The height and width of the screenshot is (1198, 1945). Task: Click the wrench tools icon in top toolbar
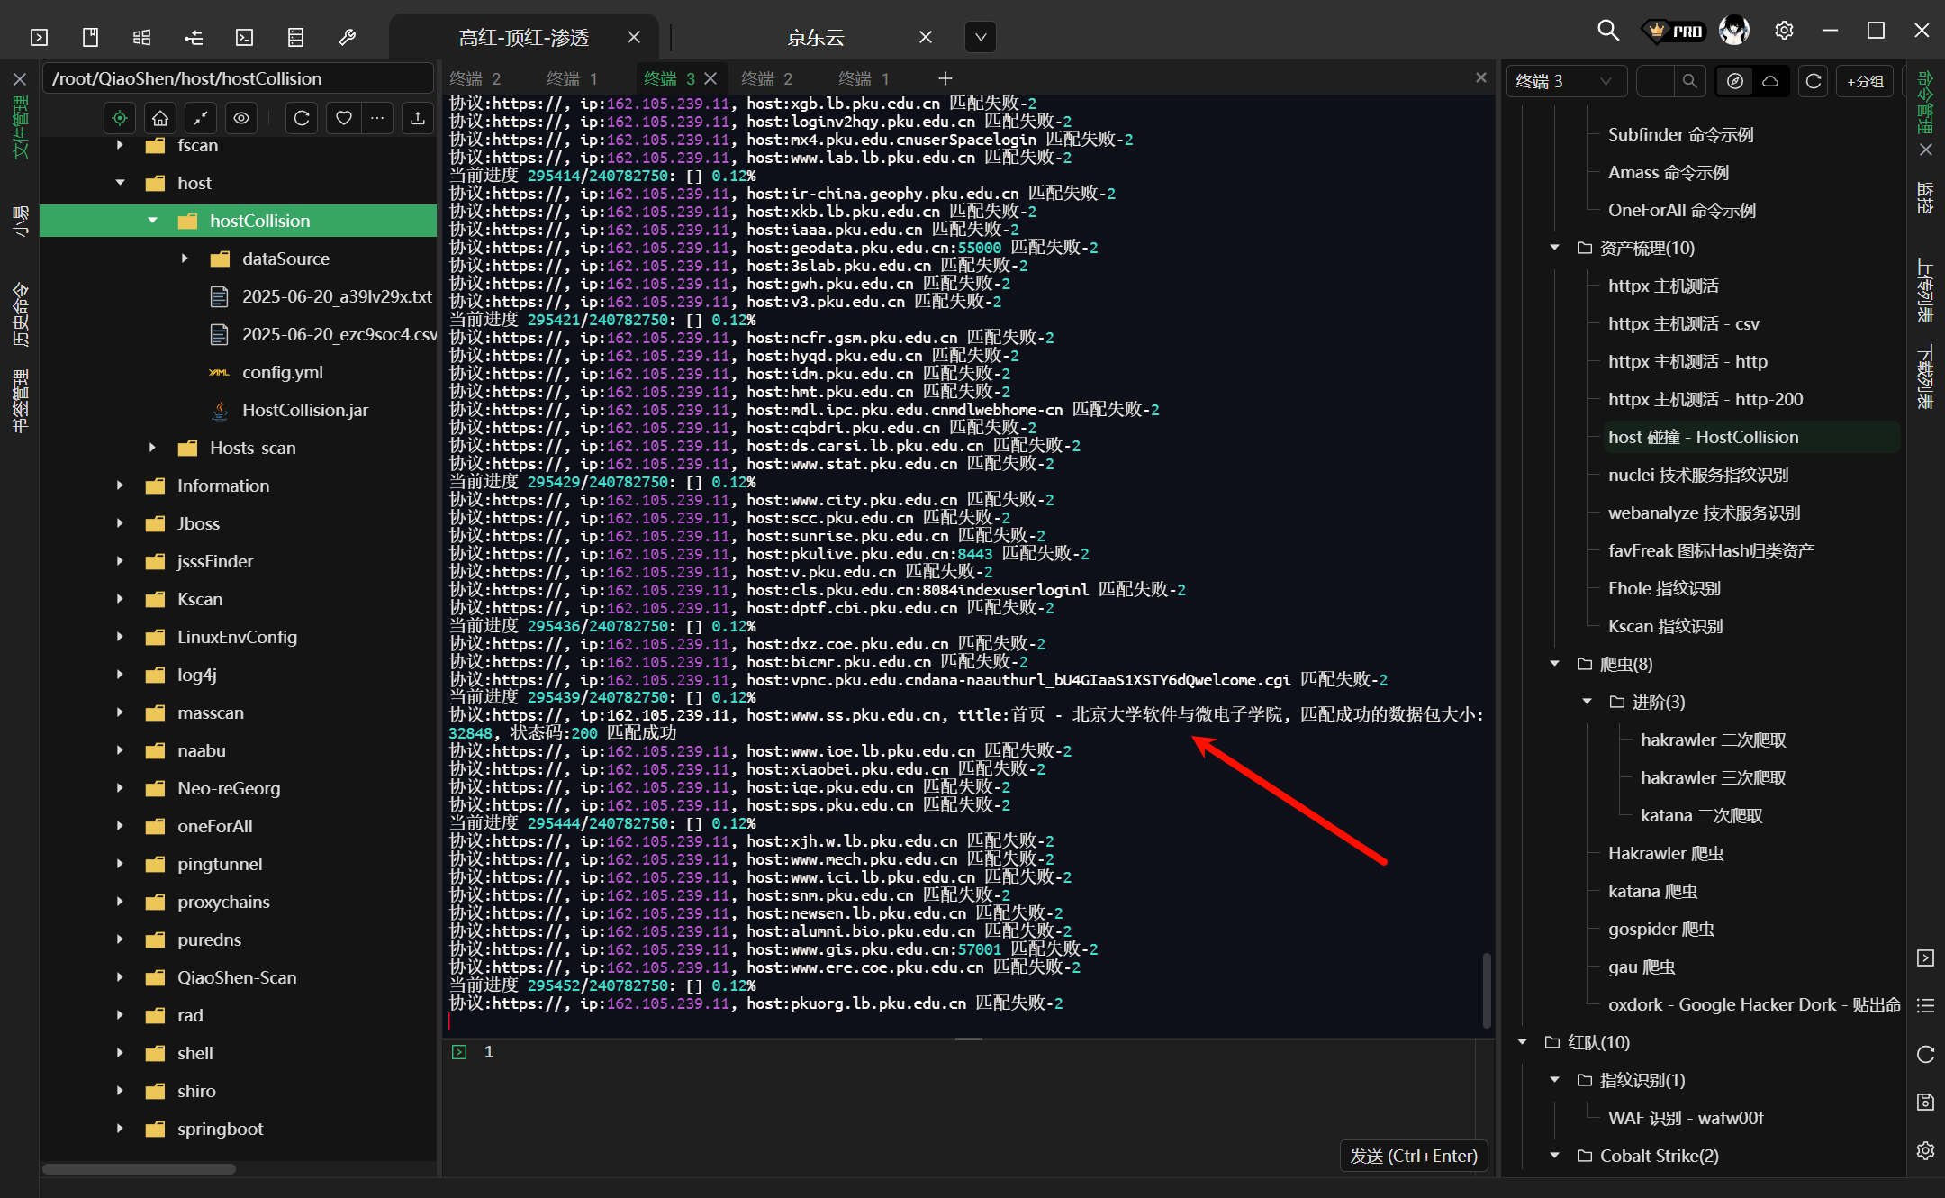click(x=347, y=37)
